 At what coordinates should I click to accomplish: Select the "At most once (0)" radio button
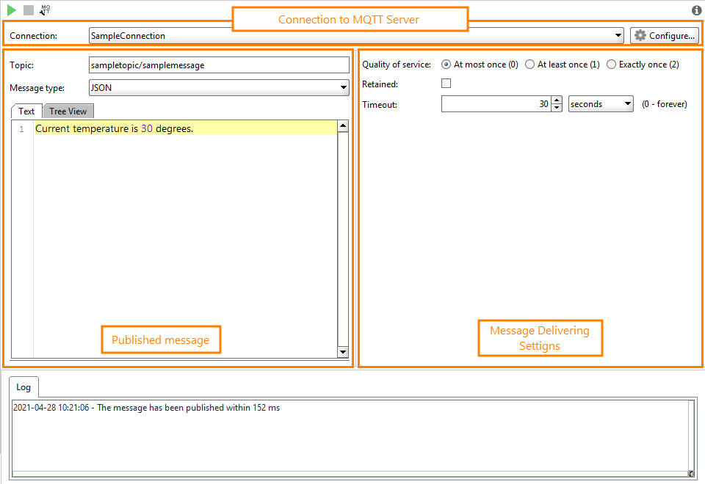point(446,65)
